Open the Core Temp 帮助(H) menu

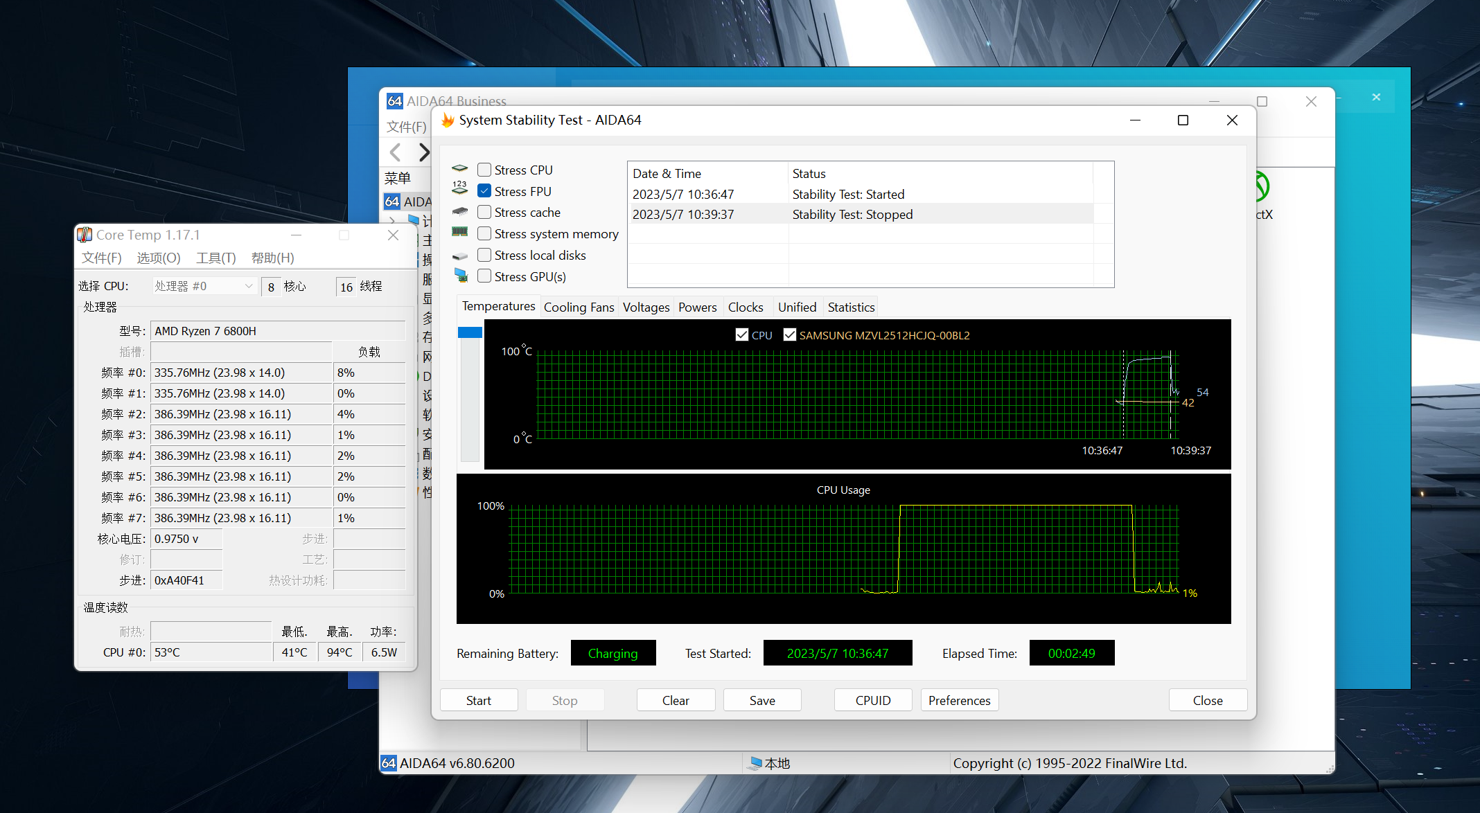pos(273,258)
